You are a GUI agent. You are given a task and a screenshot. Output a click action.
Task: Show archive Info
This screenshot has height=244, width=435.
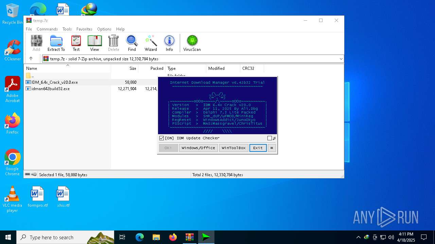point(169,43)
